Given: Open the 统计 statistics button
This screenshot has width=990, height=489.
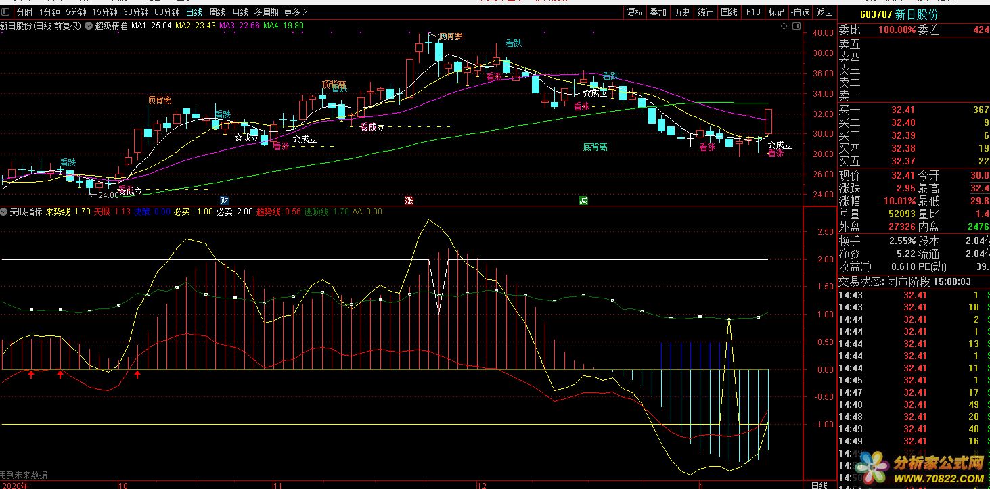Looking at the screenshot, I should (x=705, y=11).
